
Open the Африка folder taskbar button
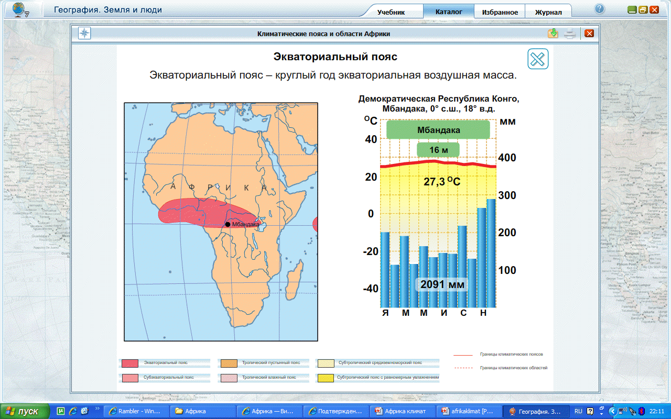(x=203, y=411)
